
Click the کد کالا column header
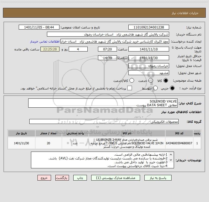coord(179,133)
